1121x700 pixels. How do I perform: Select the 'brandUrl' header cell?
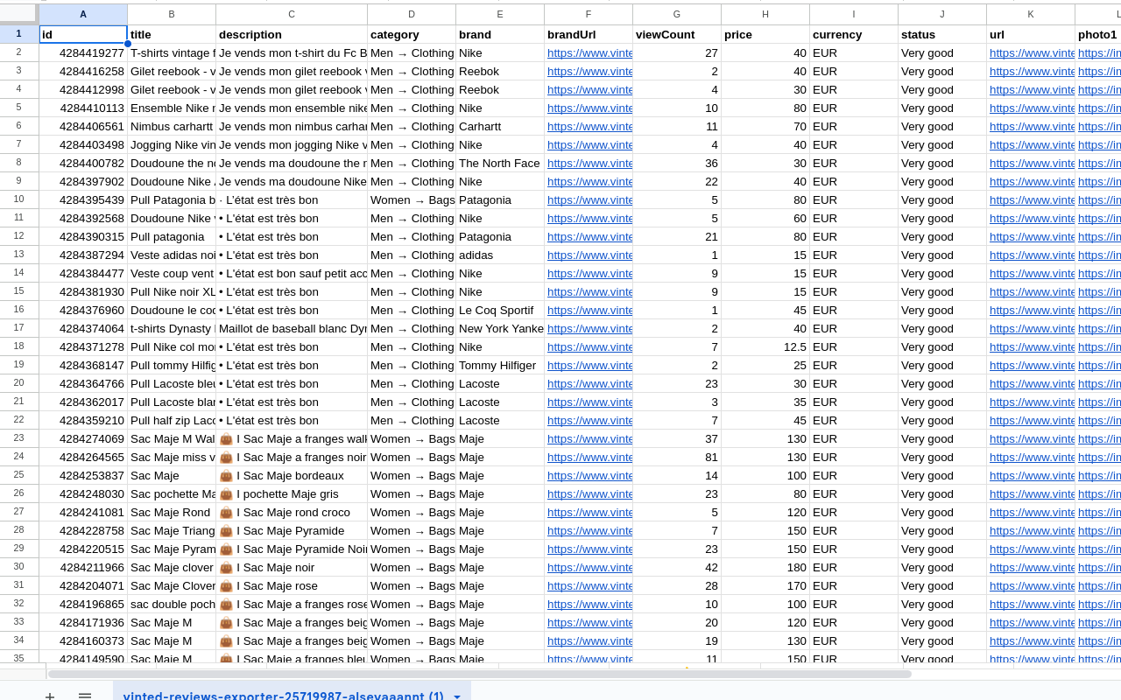pos(589,34)
